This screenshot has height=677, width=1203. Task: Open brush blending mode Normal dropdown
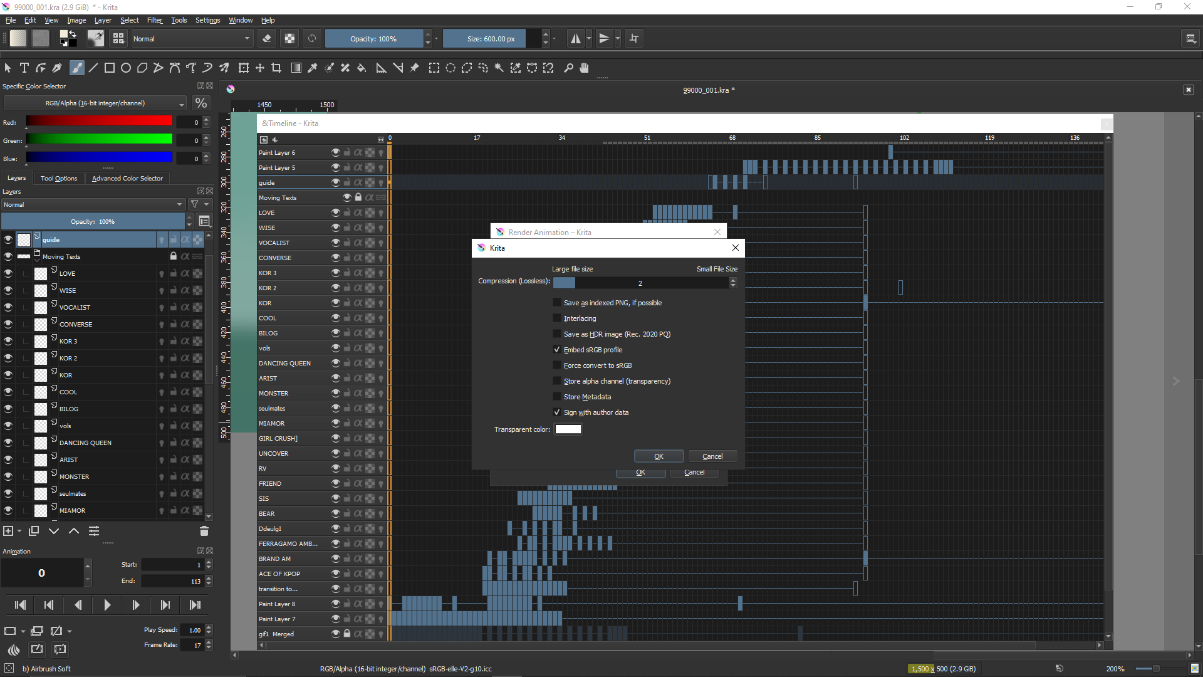click(x=191, y=38)
